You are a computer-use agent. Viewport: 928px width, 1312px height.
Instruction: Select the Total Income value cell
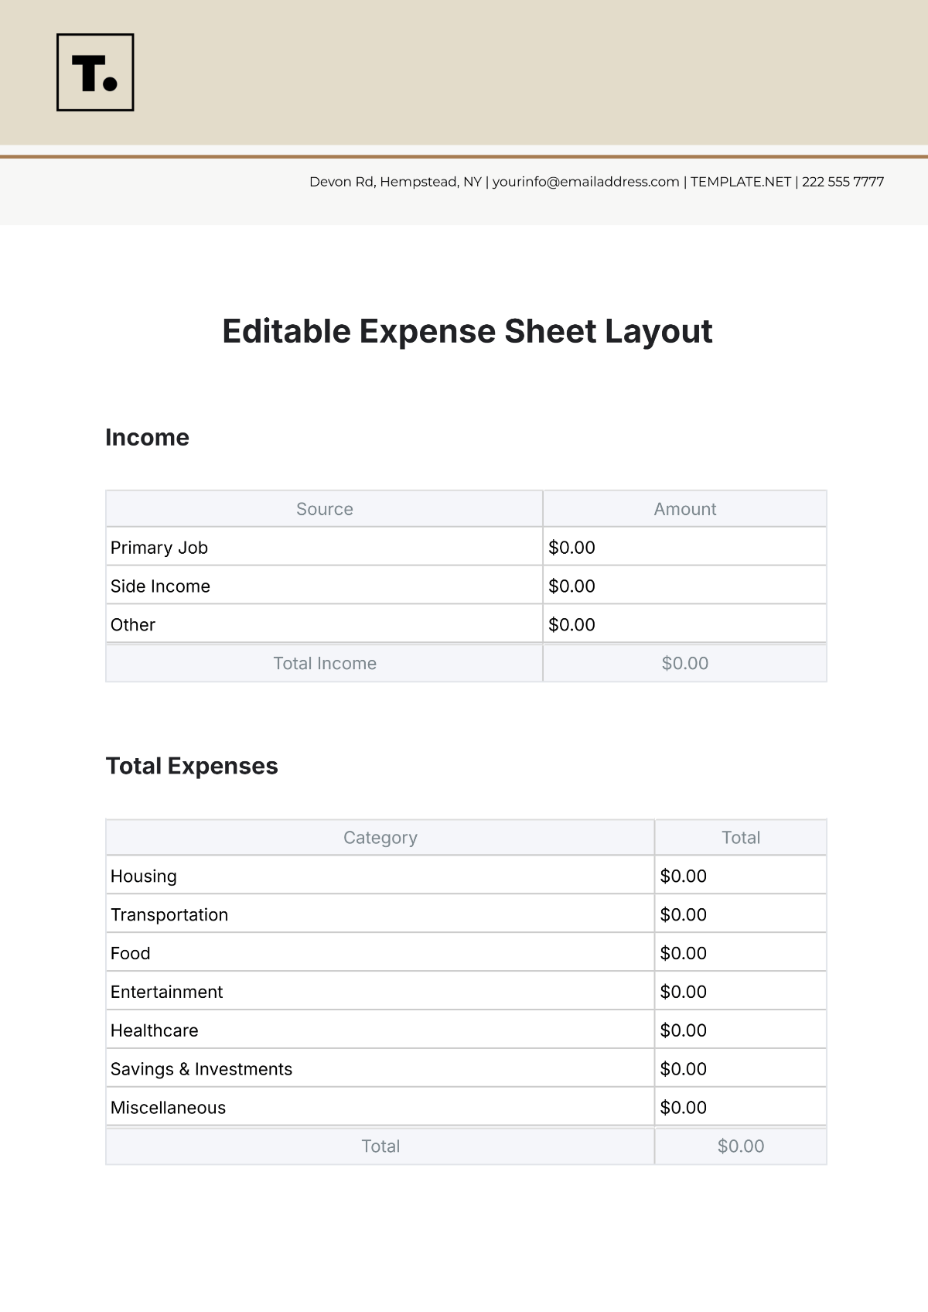684,664
